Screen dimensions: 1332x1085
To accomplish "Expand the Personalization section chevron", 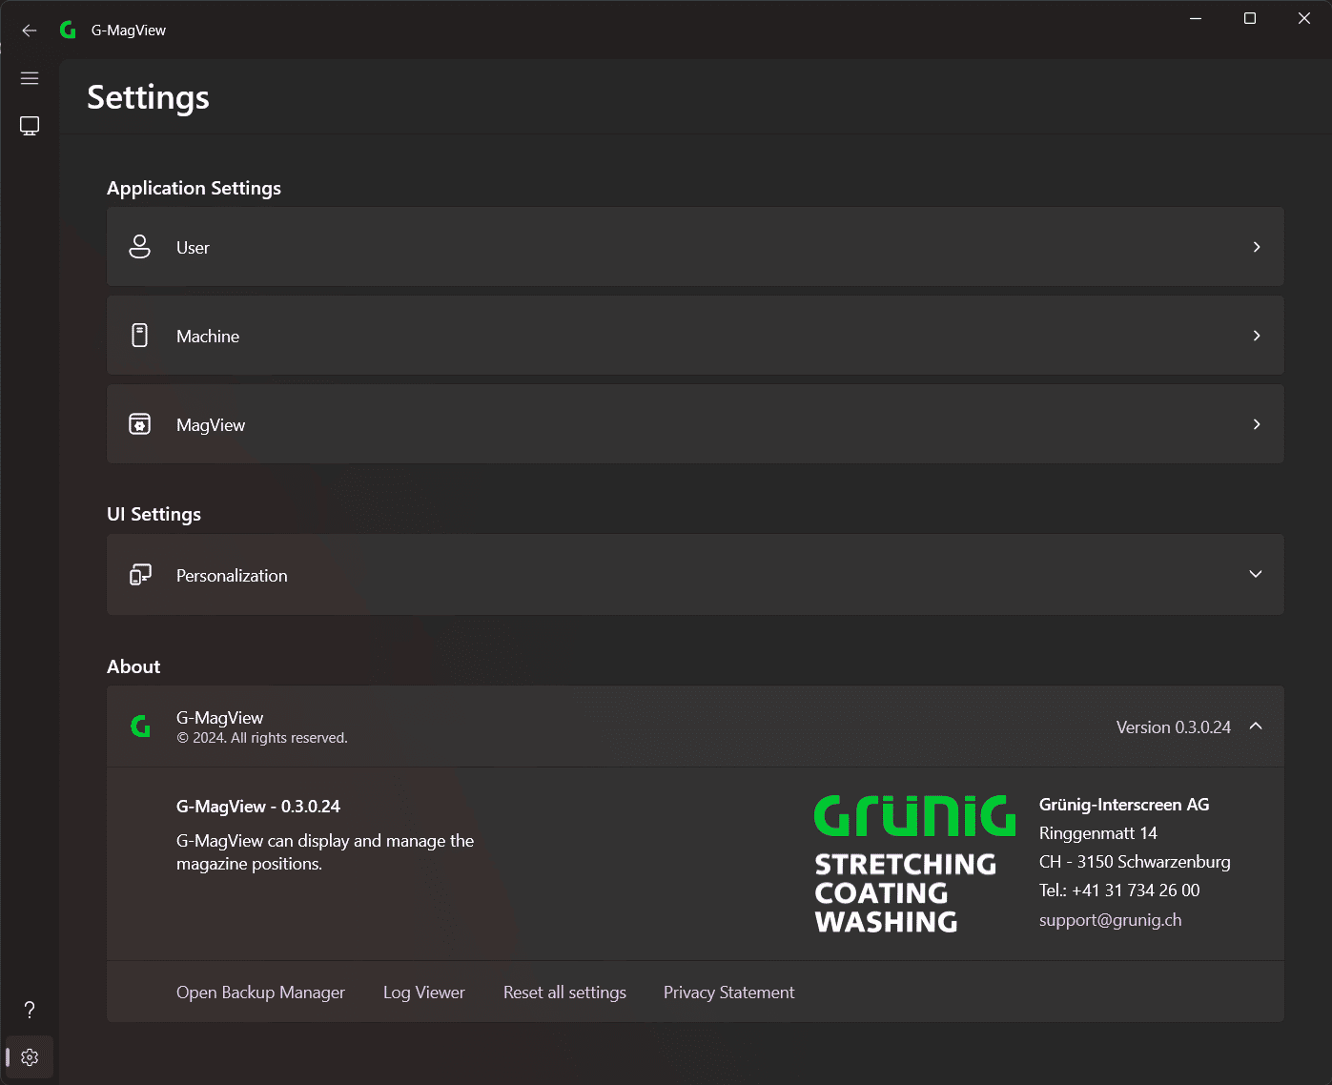I will (1256, 574).
